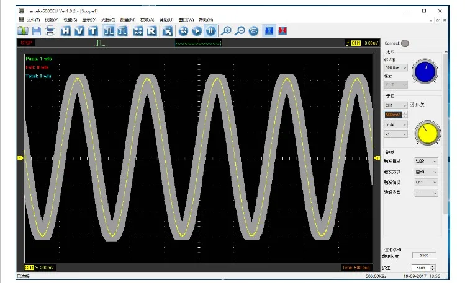
Task: Click the 500mV voltage value field
Action: 393,115
